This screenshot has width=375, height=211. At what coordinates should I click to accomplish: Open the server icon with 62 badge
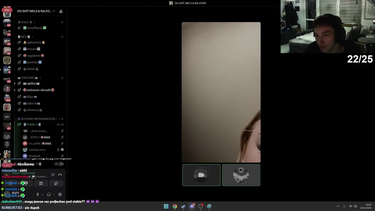click(x=7, y=23)
